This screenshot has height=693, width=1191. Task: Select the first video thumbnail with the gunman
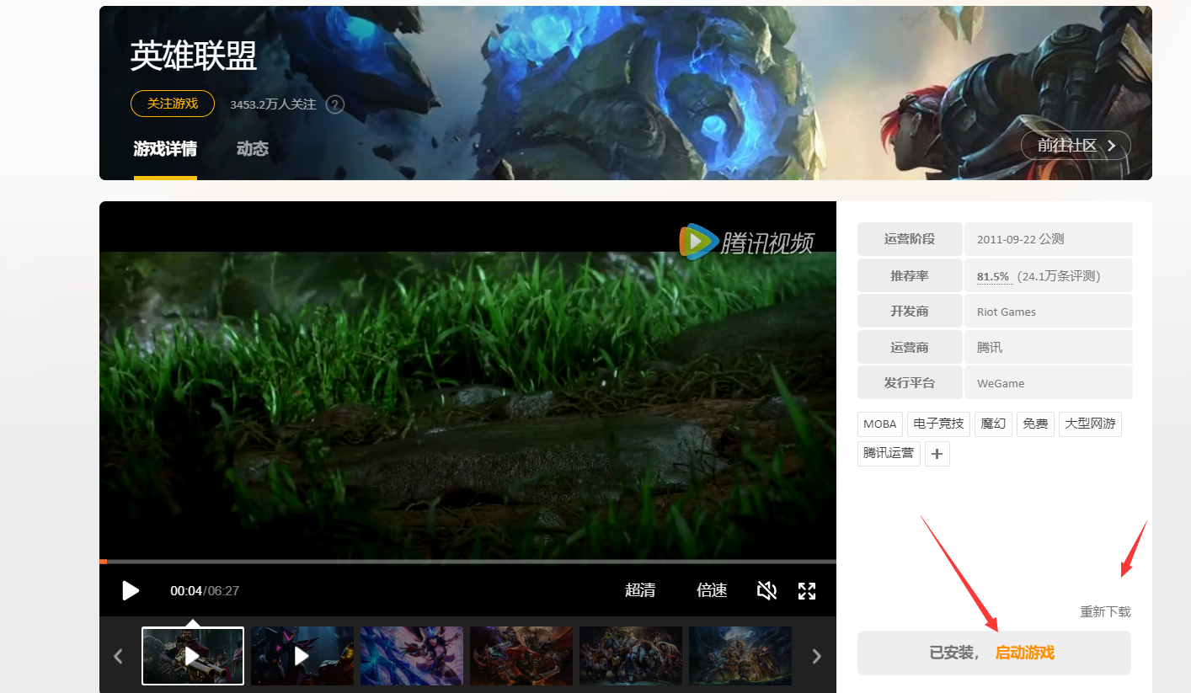pos(193,656)
